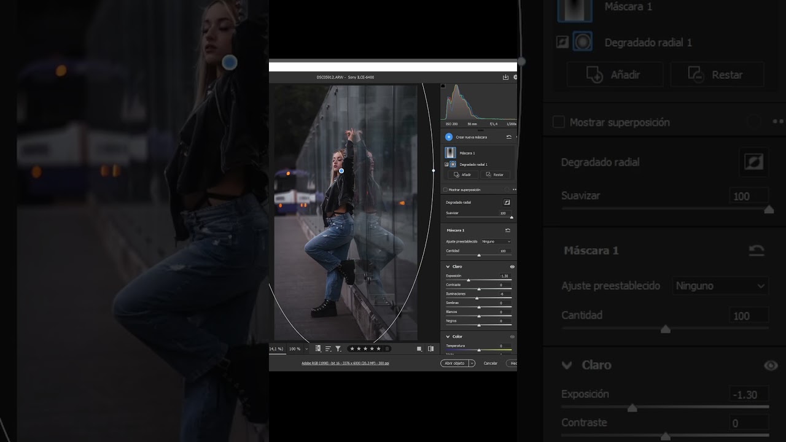Set rating to five stars
The width and height of the screenshot is (786, 442).
coord(379,349)
